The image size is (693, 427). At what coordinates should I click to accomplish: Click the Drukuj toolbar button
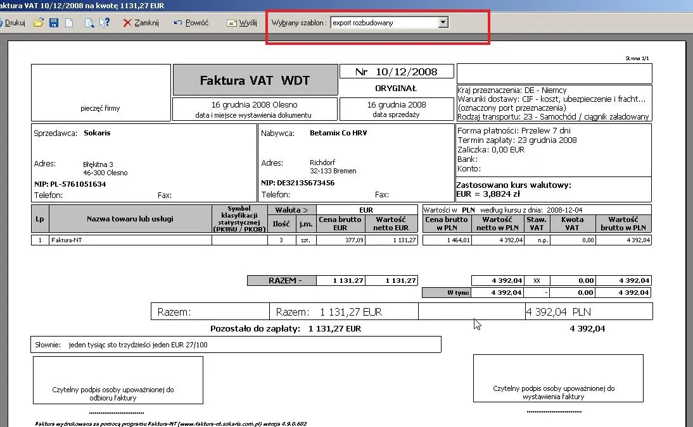coord(11,22)
